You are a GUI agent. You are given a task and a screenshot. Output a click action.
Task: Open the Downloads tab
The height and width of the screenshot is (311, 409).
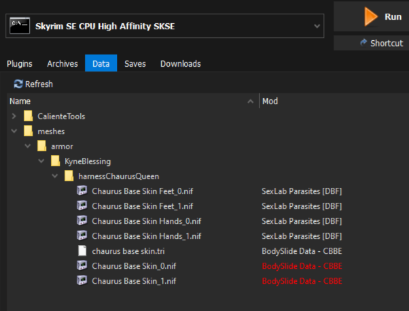tap(181, 64)
